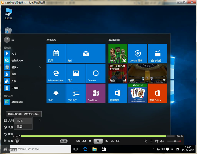Launch the Microsoft Edge tile
This screenshot has height=154, width=197.
pos(56,73)
